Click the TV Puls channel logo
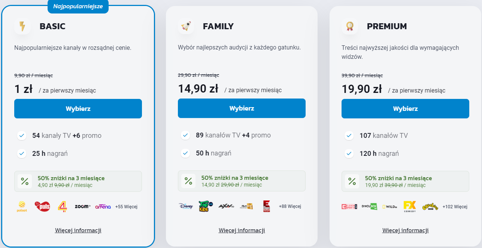Image resolution: width=482 pixels, height=248 pixels. click(x=42, y=206)
